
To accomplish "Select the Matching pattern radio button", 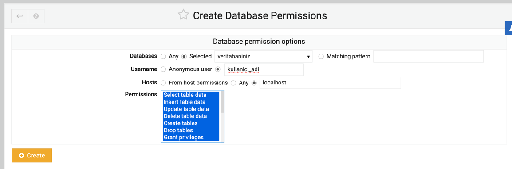I will tap(321, 56).
